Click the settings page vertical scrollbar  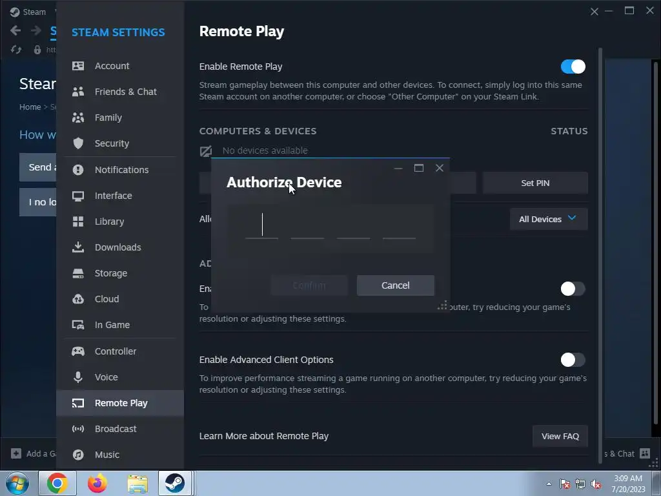click(x=600, y=255)
